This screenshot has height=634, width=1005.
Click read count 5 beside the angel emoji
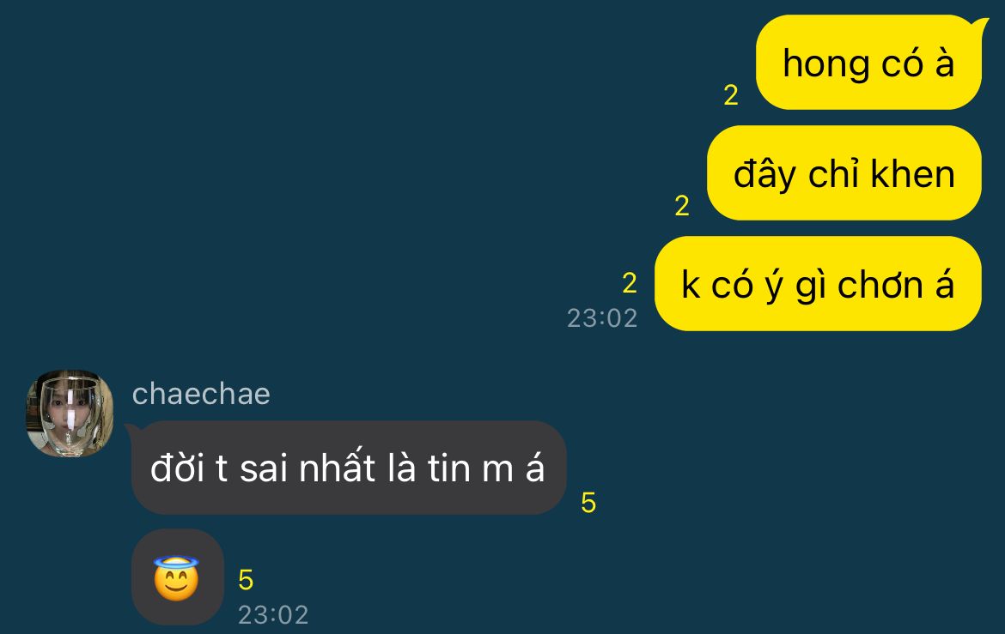click(246, 580)
